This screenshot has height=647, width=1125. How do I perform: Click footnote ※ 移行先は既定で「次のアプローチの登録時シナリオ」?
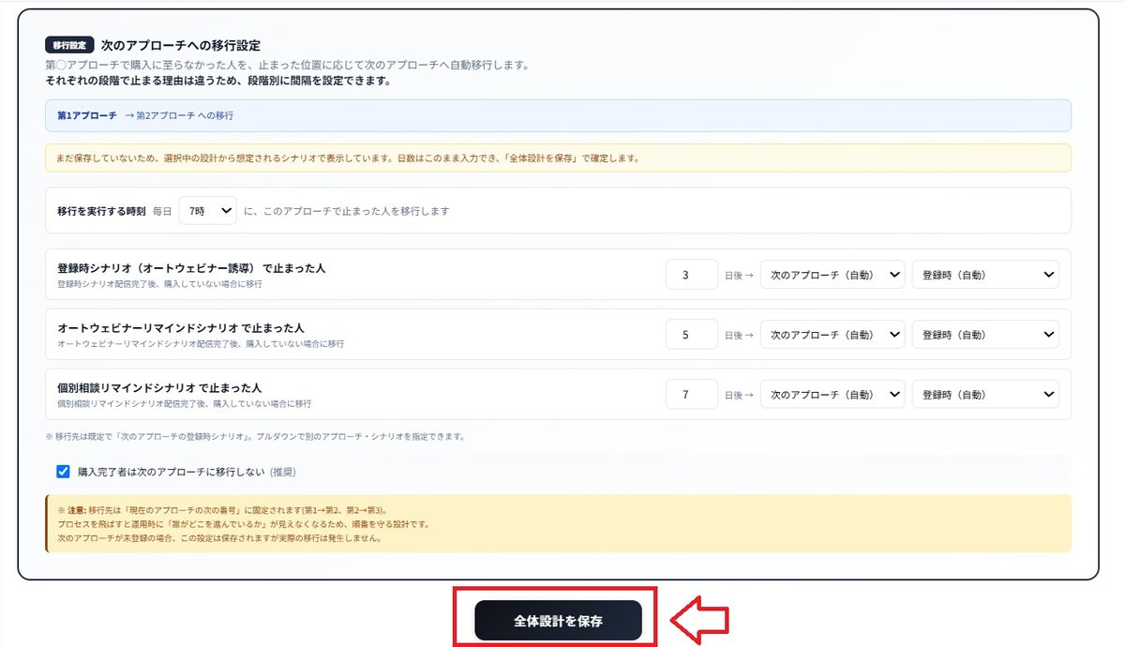255,437
